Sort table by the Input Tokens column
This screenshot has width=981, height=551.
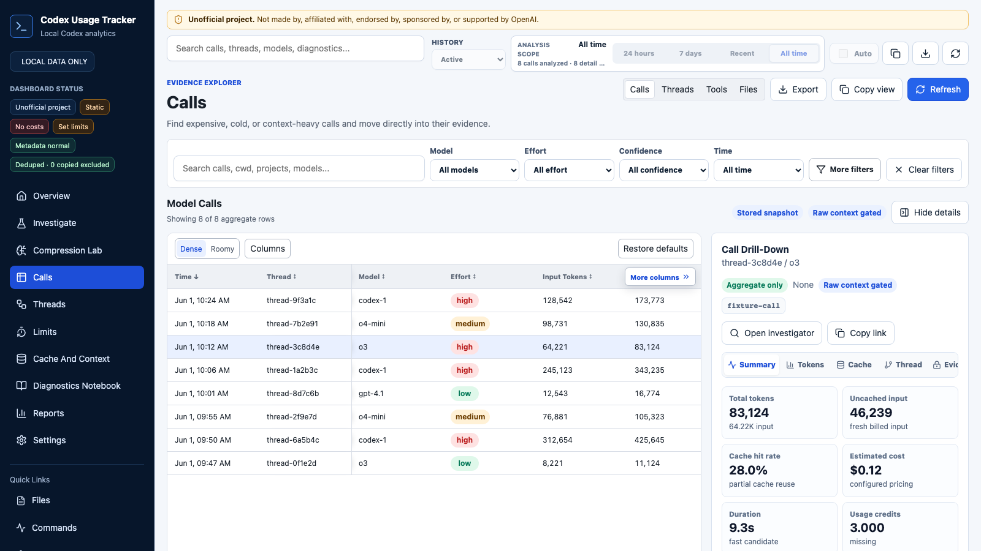(567, 277)
